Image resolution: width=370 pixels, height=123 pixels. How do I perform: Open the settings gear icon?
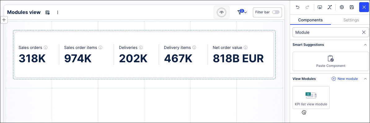pyautogui.click(x=342, y=7)
